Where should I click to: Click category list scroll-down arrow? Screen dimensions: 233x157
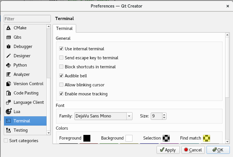click(x=49, y=133)
